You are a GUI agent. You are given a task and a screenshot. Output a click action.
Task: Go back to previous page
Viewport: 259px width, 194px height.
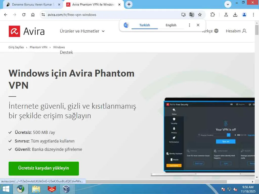point(6,15)
